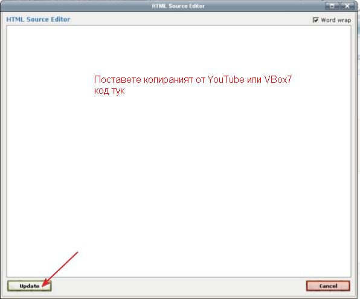Screen dimensions: 360x299
Task: Click the Cancel button
Action: tap(328, 286)
